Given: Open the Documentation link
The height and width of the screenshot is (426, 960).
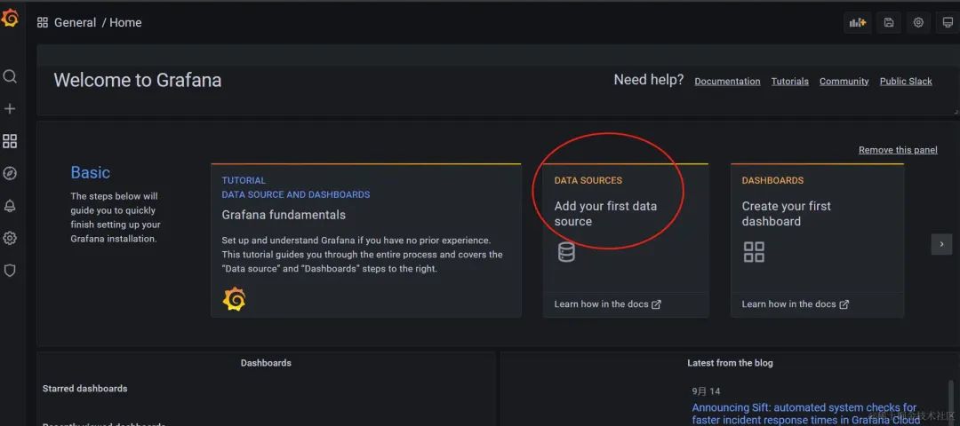Looking at the screenshot, I should point(727,82).
